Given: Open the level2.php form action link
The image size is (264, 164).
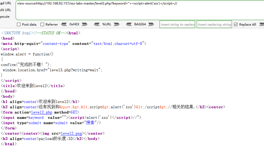Looking at the screenshot, I should click(42, 112).
